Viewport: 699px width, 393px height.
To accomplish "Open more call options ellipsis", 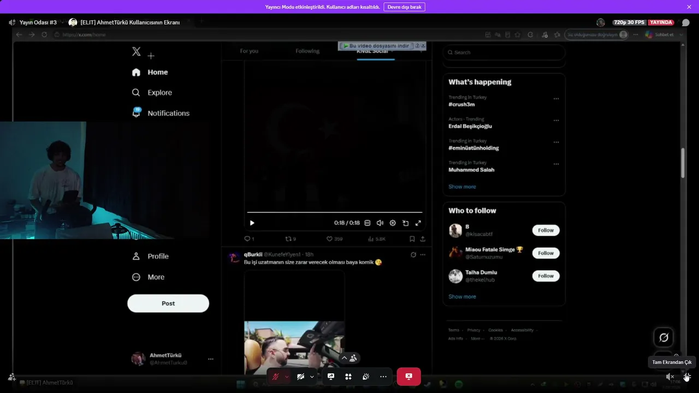I will (x=383, y=377).
